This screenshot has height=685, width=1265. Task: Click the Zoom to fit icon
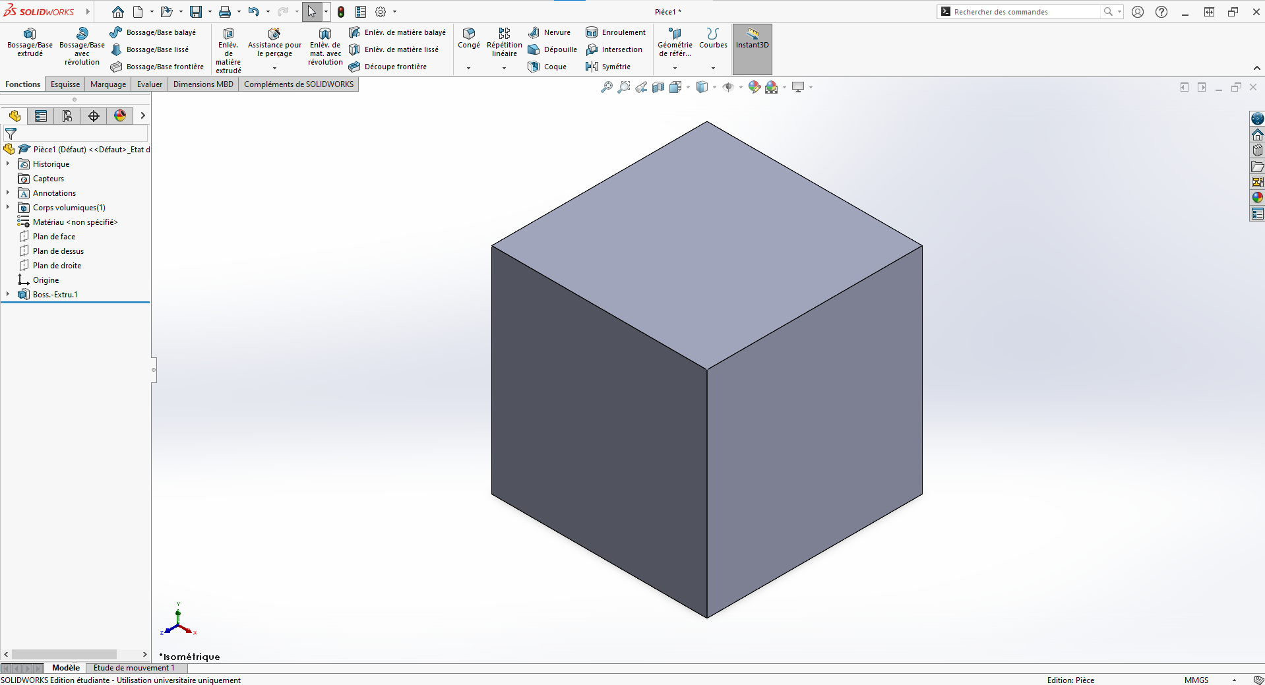coord(607,87)
